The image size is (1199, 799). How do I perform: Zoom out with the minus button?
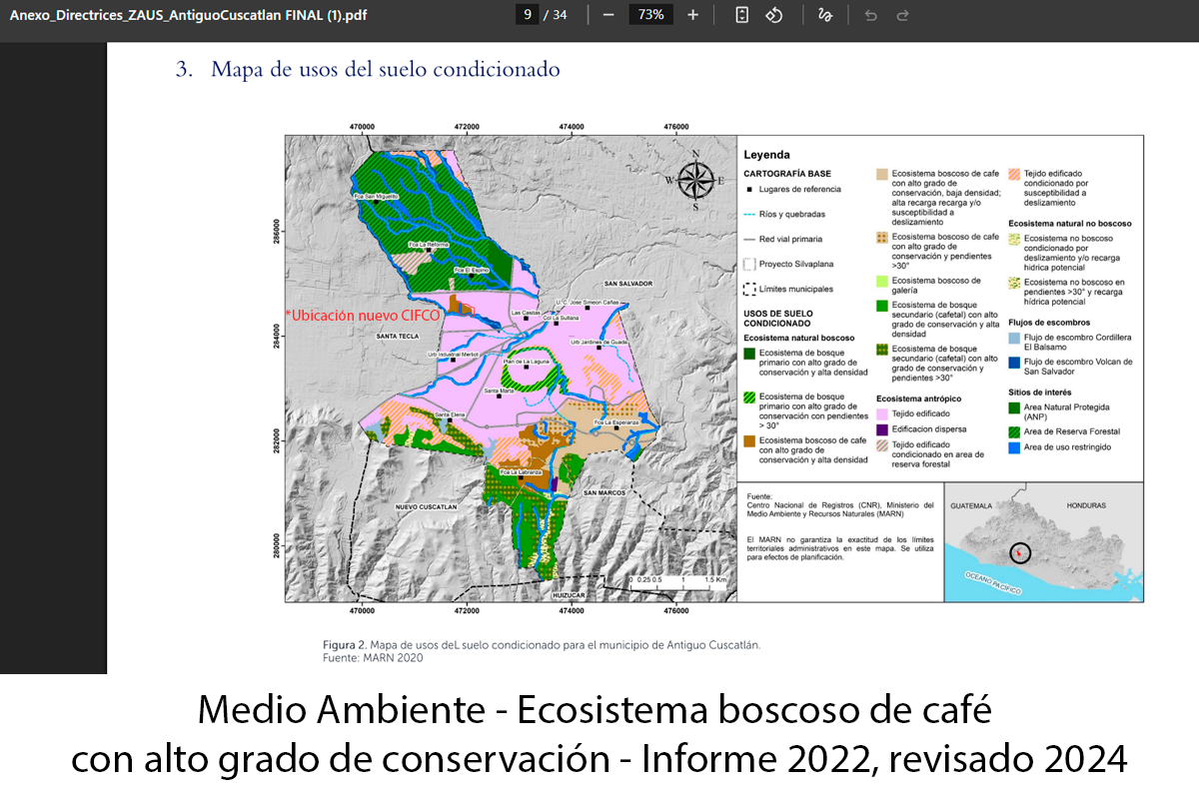coord(607,15)
